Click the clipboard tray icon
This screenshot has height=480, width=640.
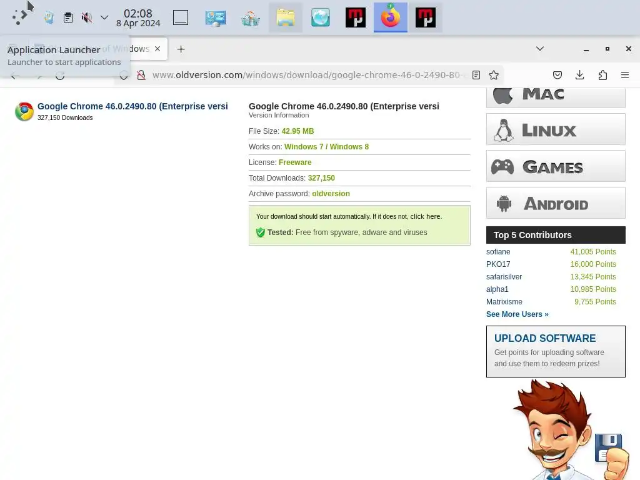click(x=67, y=17)
